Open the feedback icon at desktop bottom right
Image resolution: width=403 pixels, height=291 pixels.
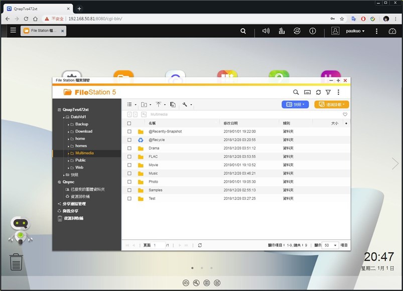click(x=217, y=283)
